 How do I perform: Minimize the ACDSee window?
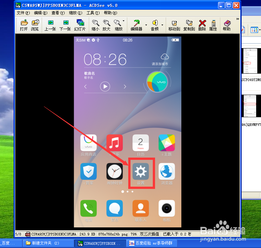point(221,5)
